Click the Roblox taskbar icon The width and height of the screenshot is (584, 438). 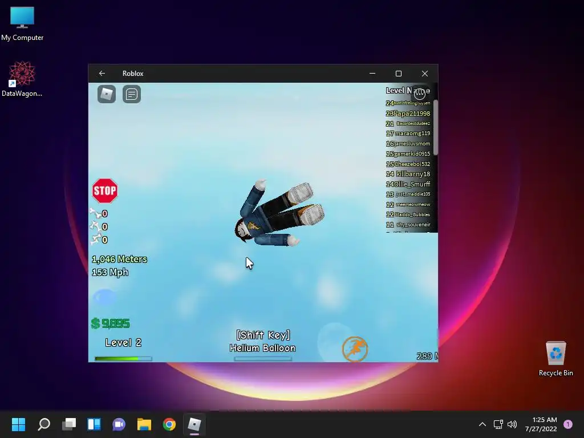point(194,424)
